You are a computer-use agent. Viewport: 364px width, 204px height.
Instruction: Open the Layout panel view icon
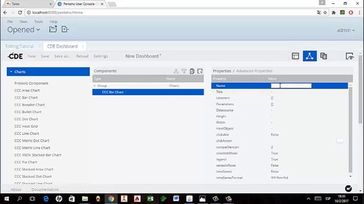tap(295, 56)
